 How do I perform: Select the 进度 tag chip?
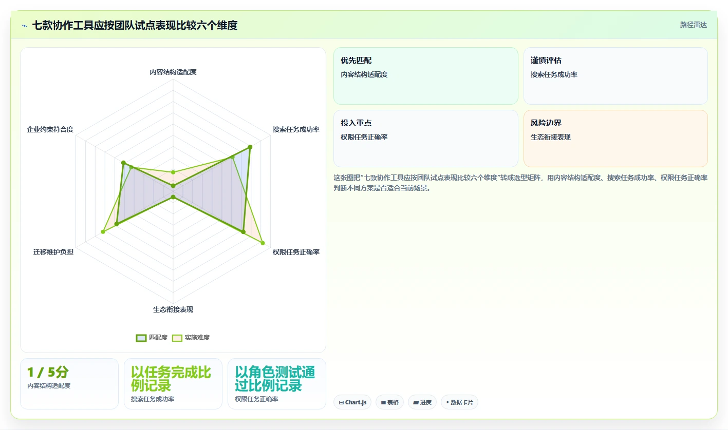(x=422, y=402)
